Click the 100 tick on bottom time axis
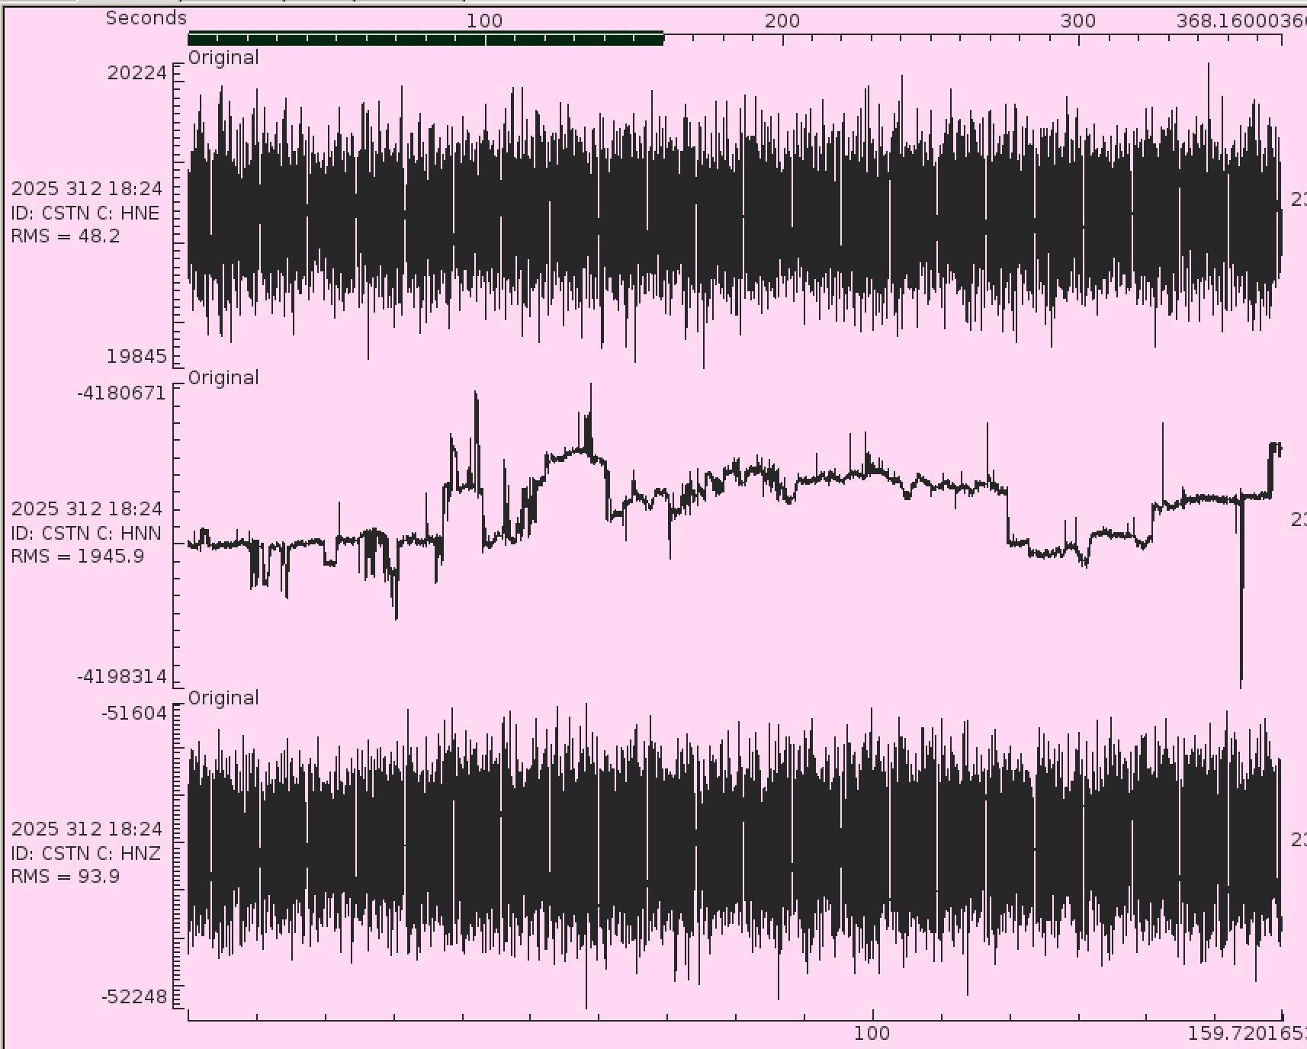 pos(872,1033)
